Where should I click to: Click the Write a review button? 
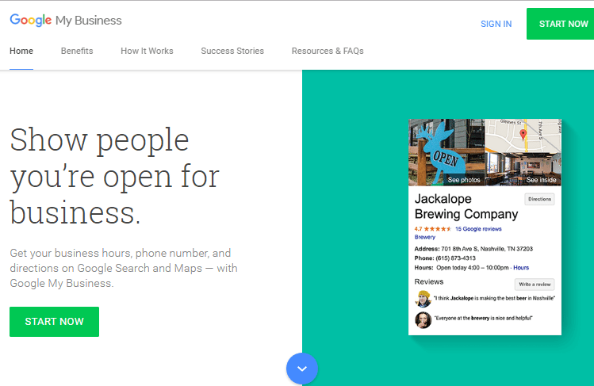(535, 285)
